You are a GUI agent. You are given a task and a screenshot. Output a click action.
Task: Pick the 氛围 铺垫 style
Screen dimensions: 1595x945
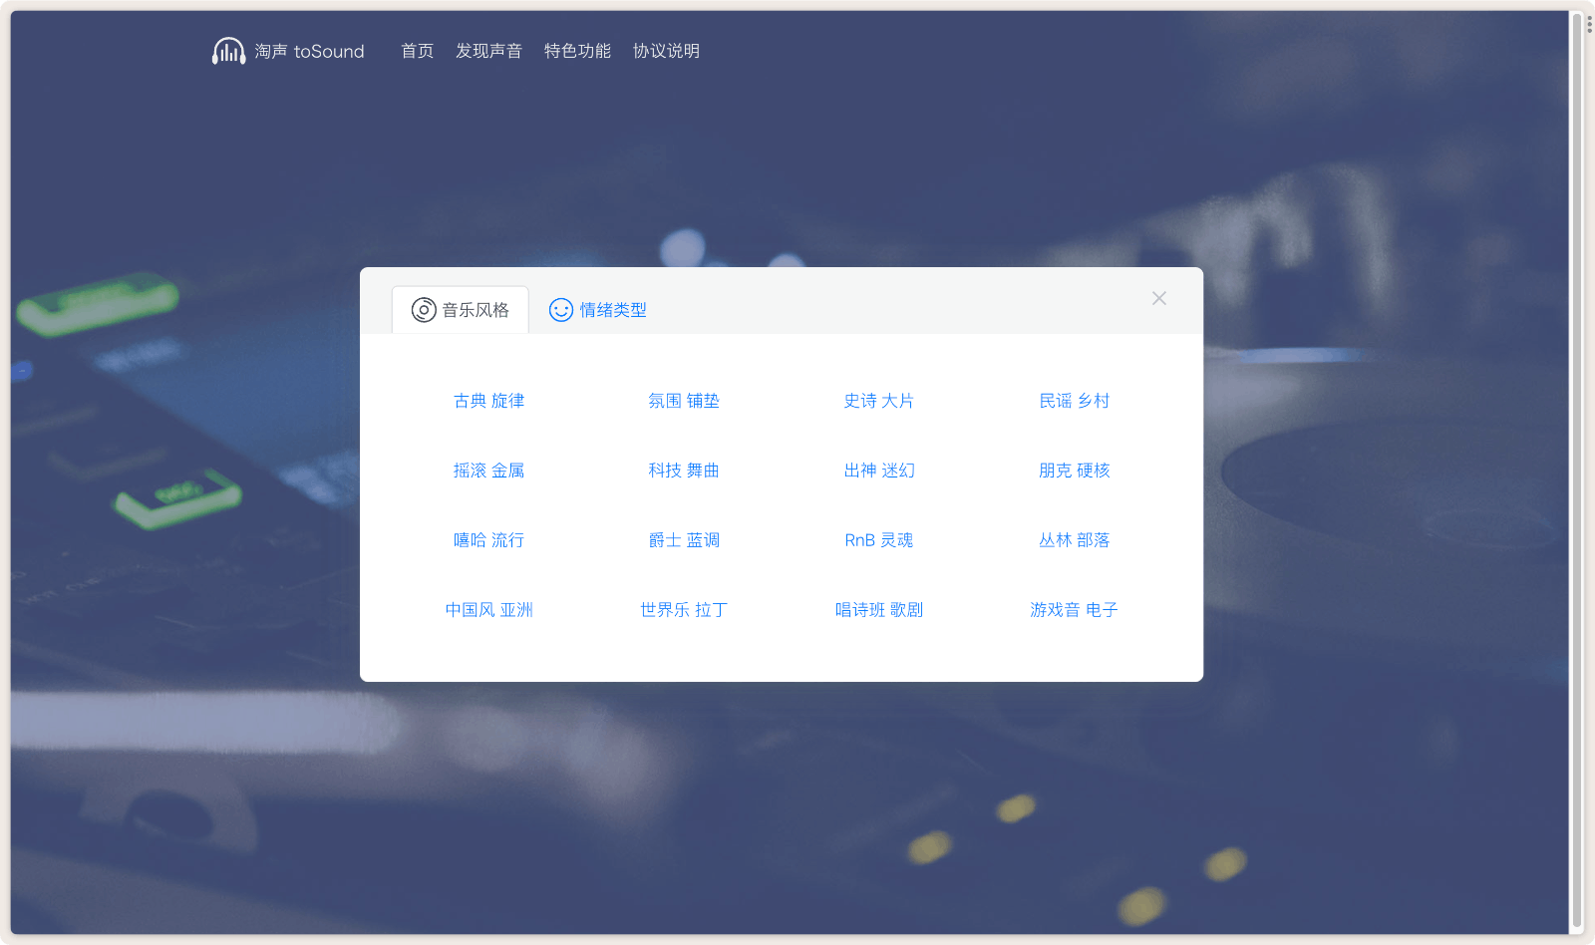click(684, 401)
